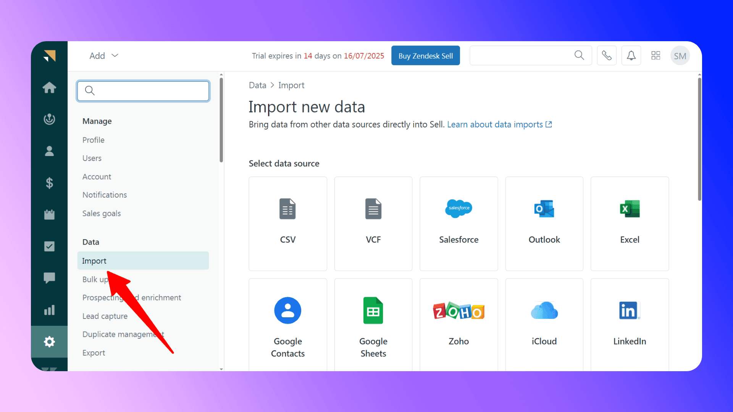
Task: Open Profile settings
Action: pyautogui.click(x=94, y=140)
